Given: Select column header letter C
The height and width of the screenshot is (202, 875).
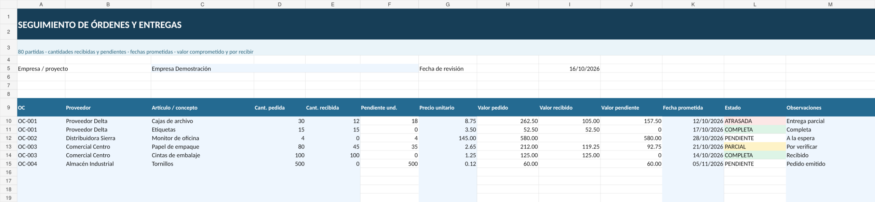Looking at the screenshot, I should [202, 4].
